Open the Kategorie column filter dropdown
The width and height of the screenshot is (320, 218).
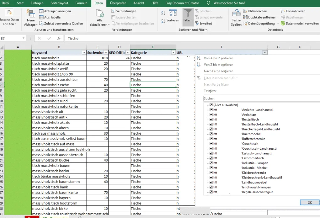click(173, 53)
